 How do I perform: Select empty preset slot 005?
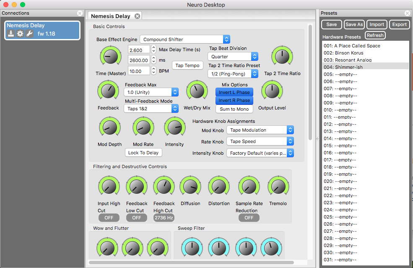[365, 74]
